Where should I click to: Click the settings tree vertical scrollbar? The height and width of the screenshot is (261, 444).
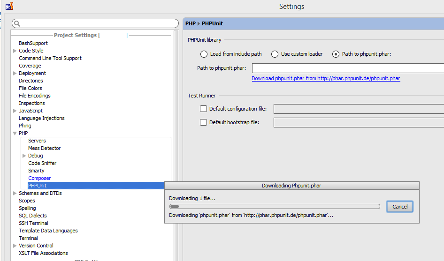point(176,145)
